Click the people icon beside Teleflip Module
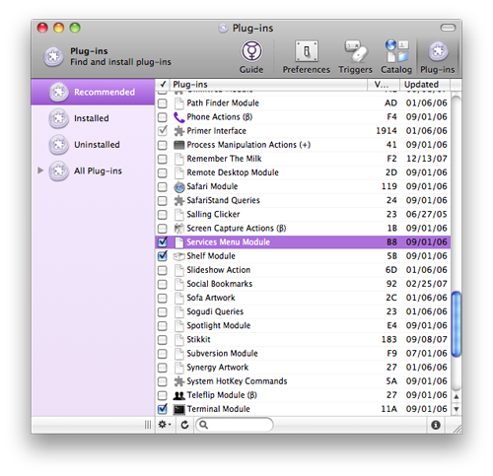 pyautogui.click(x=178, y=395)
